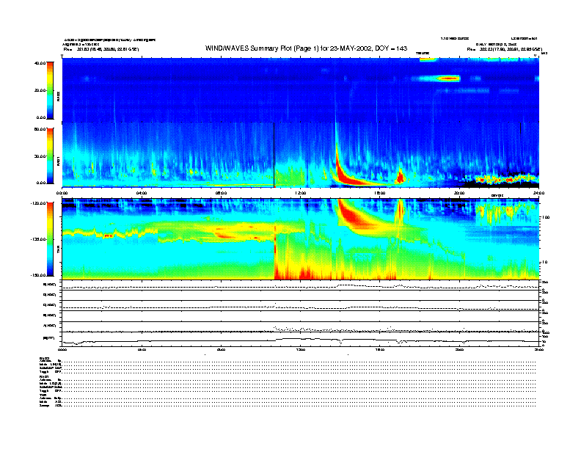This screenshot has height=449, width=581.
Task: Click the 40.00 label on RAD2 scale
Action: coord(40,63)
